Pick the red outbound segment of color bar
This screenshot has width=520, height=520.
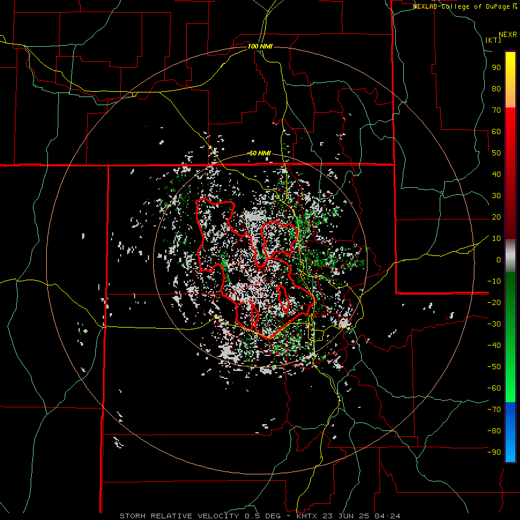click(x=510, y=173)
